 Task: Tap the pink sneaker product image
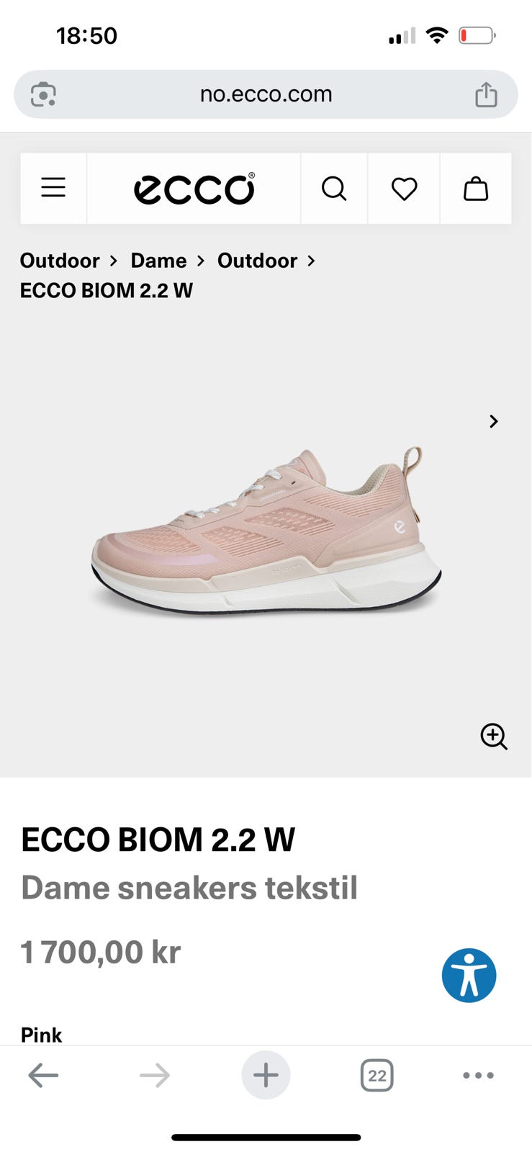tap(266, 530)
